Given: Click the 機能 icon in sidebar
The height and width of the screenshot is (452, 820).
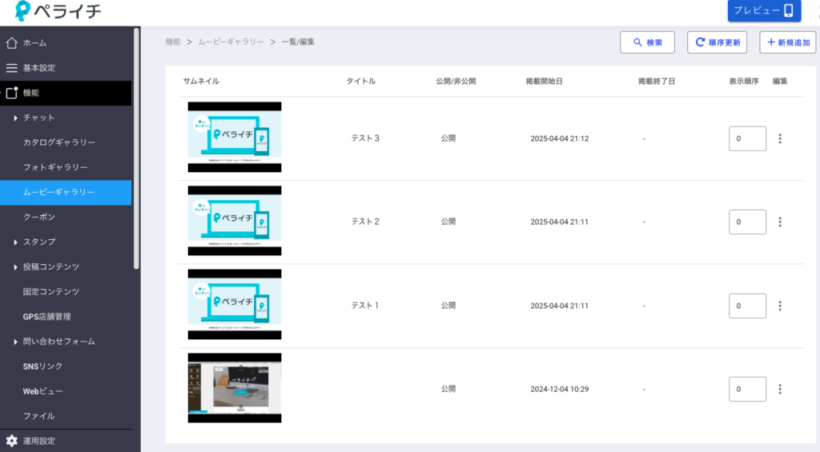Looking at the screenshot, I should tap(11, 93).
